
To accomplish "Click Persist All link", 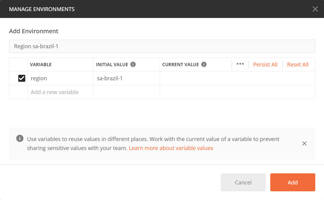I will pos(265,64).
